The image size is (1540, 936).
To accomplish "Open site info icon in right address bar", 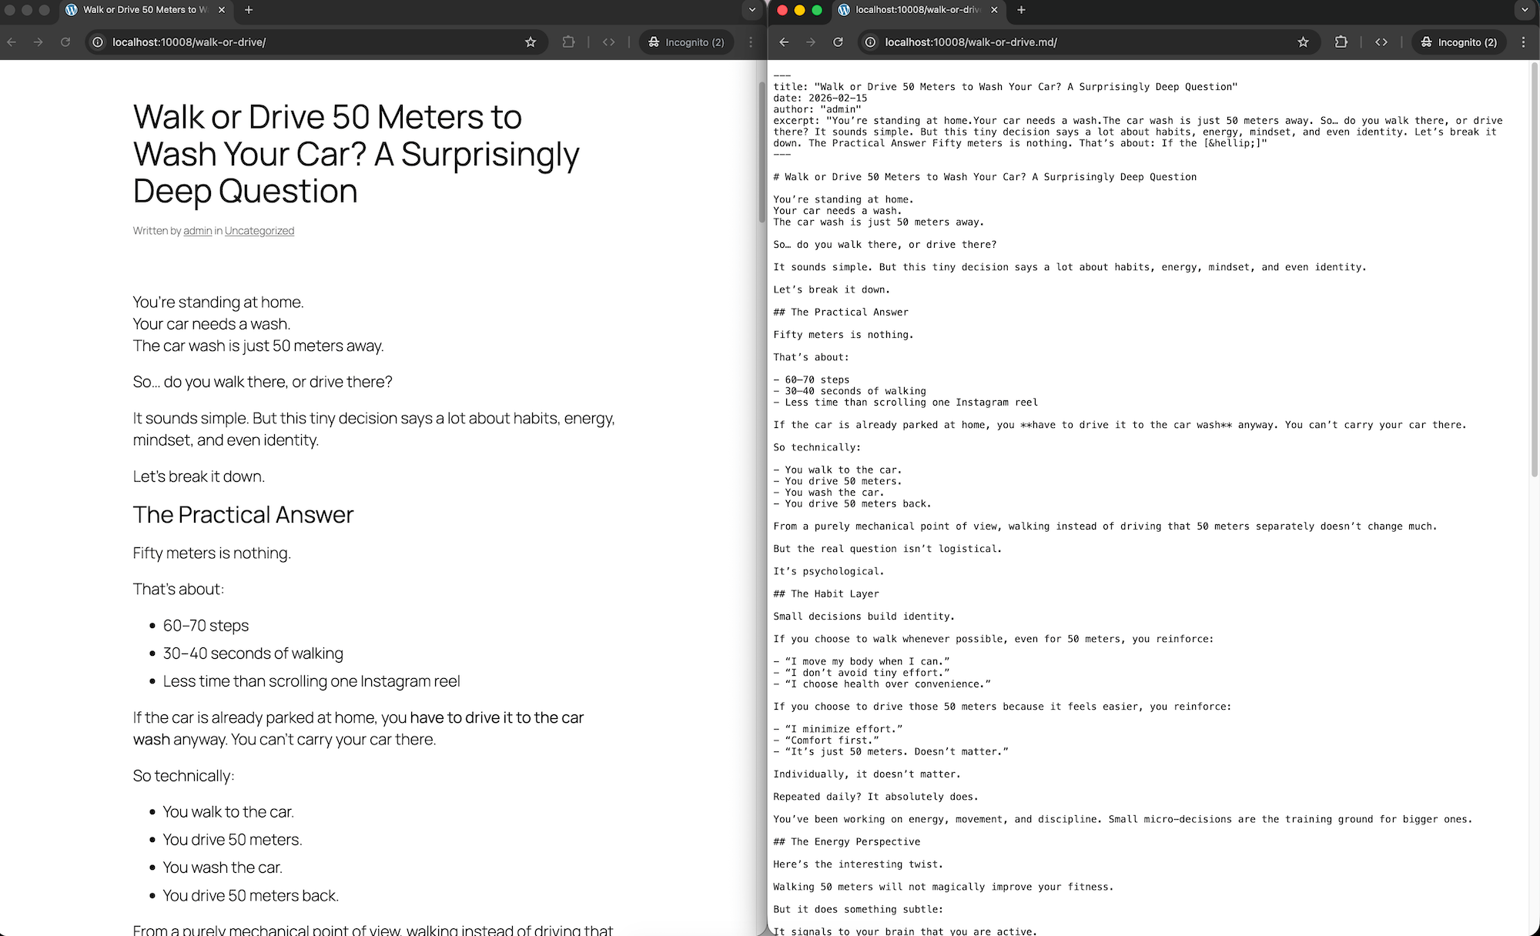I will [870, 42].
